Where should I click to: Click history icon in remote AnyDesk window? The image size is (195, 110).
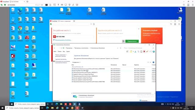click(171, 24)
